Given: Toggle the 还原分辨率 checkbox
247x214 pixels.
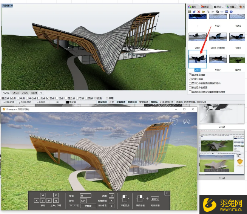Looking at the screenshot, I should (190, 79).
